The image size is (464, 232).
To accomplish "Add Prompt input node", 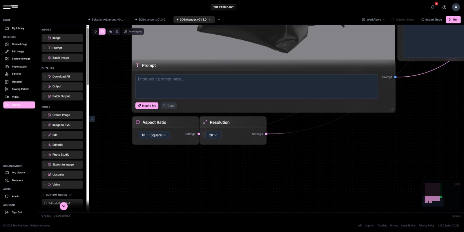I will pos(62,48).
